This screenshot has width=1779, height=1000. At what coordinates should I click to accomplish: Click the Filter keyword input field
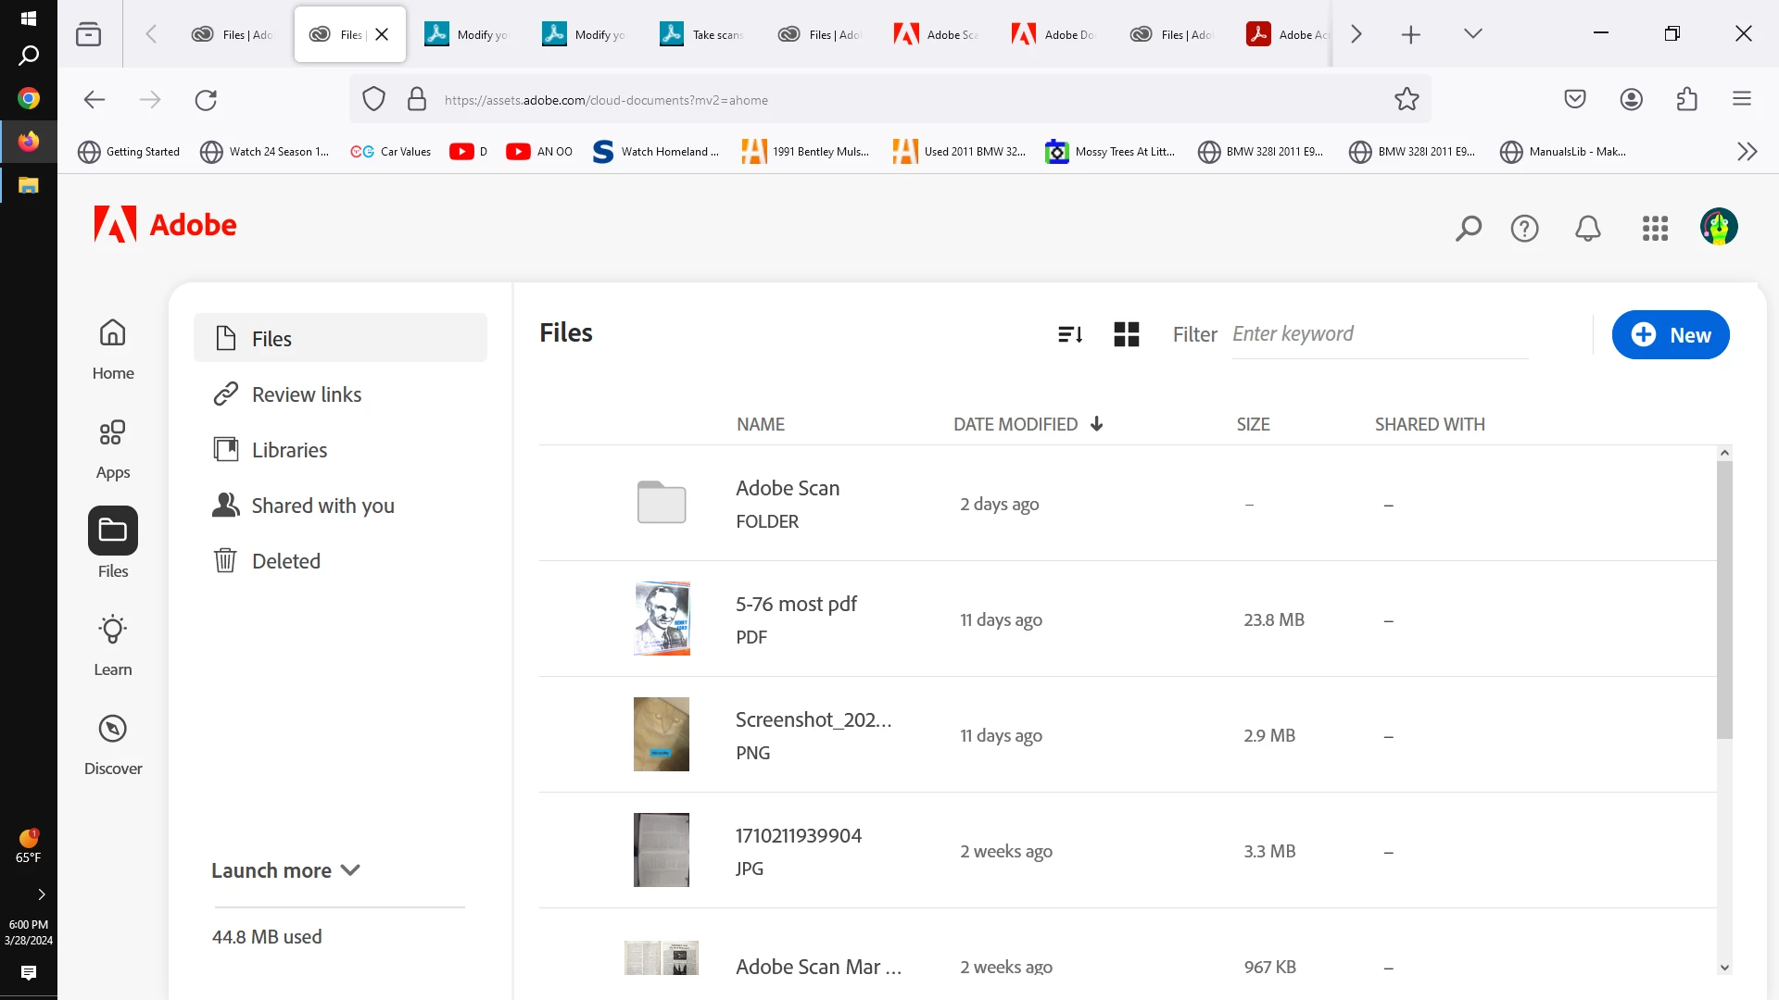tap(1379, 334)
